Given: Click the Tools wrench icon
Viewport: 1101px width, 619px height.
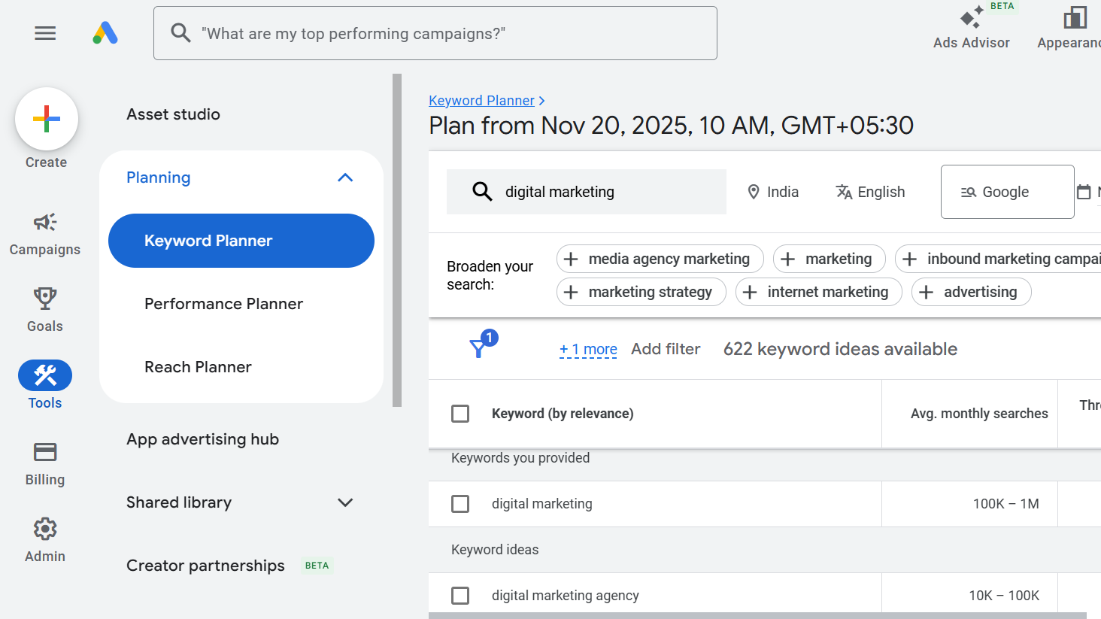Looking at the screenshot, I should click(44, 375).
